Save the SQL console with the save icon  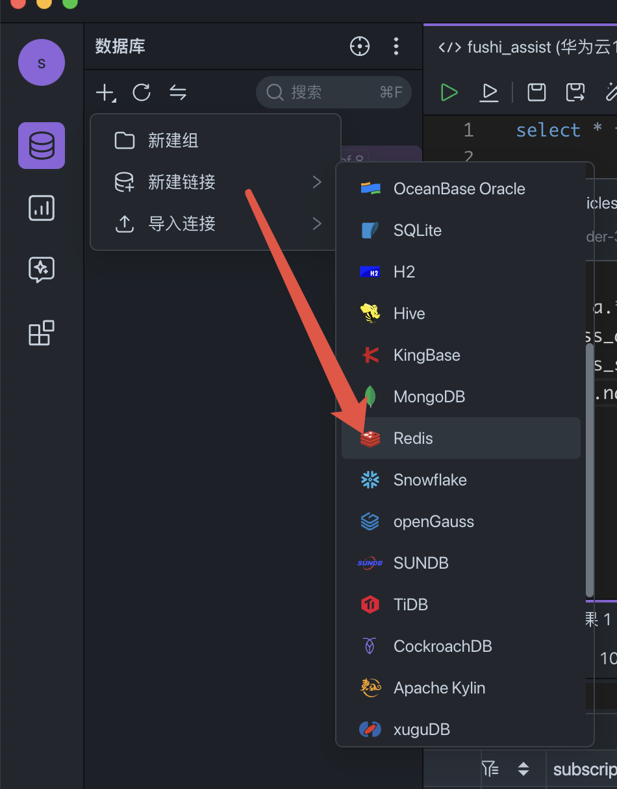click(536, 92)
